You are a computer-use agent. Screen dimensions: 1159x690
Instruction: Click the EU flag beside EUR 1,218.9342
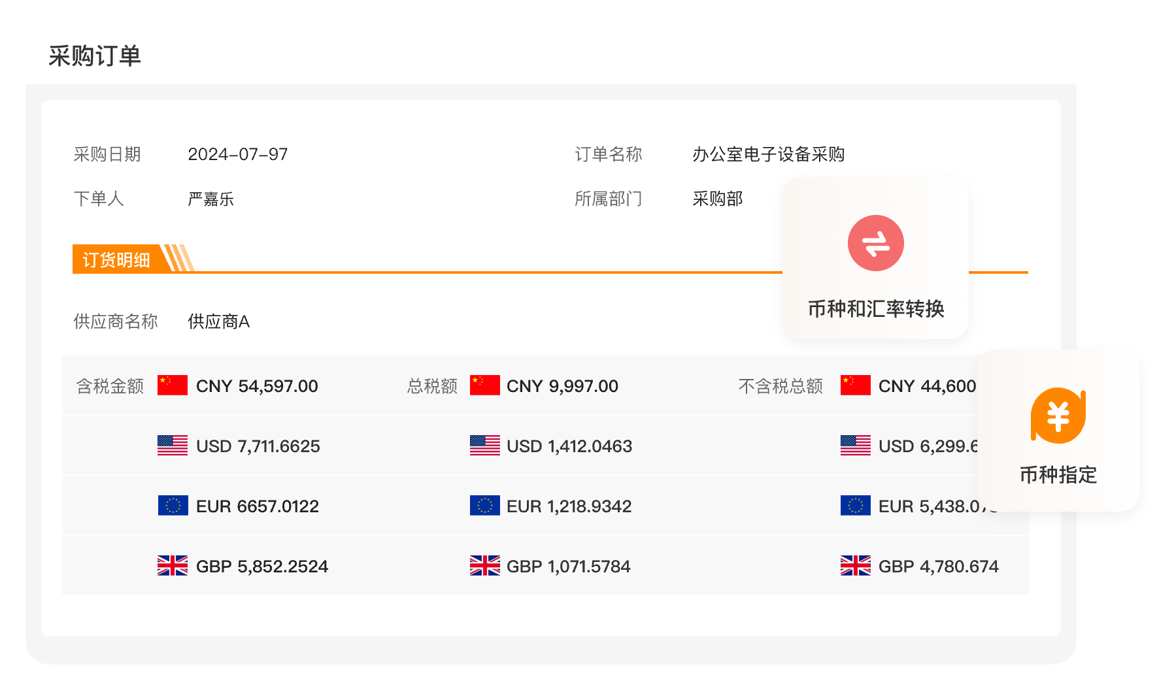[x=484, y=506]
